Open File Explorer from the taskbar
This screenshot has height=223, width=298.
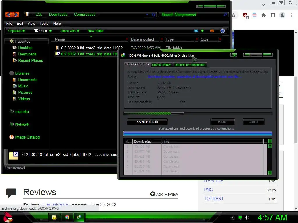pyautogui.click(x=54, y=217)
